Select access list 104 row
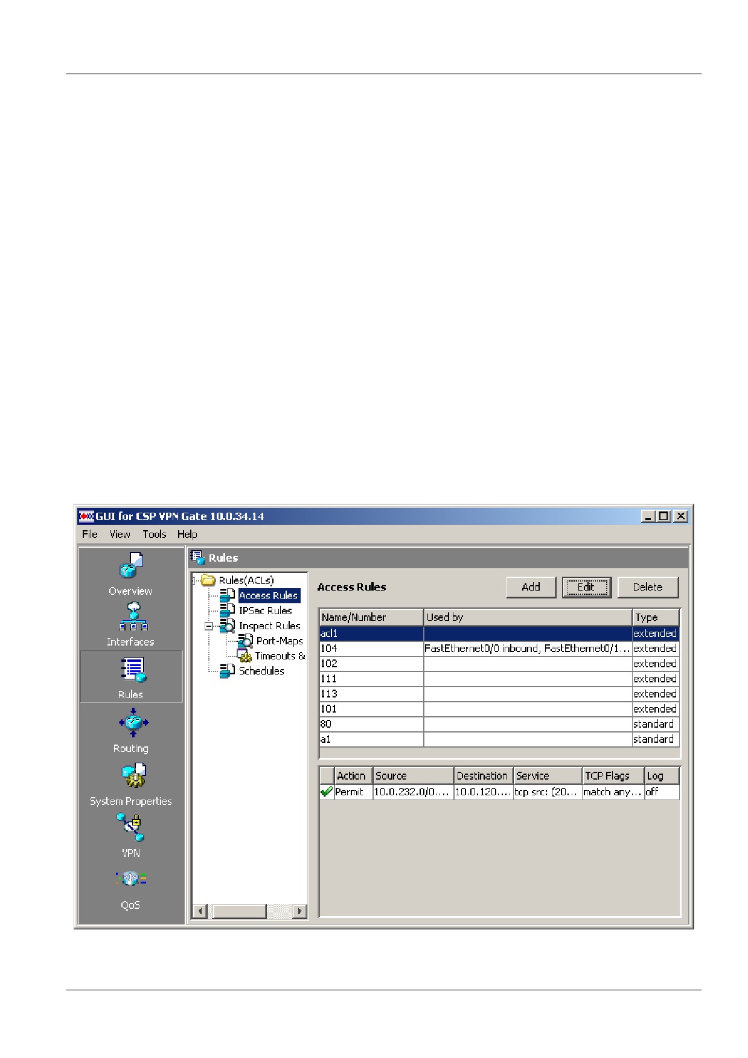Screen dimensions: 748x1058 click(x=499, y=649)
